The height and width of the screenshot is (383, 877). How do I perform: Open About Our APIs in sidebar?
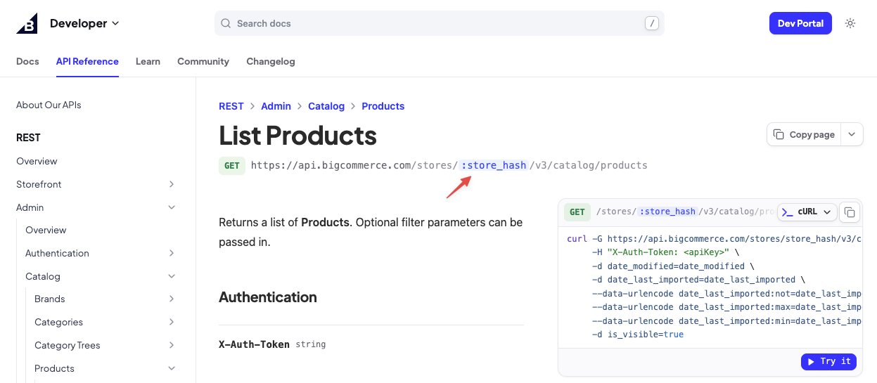(x=49, y=105)
